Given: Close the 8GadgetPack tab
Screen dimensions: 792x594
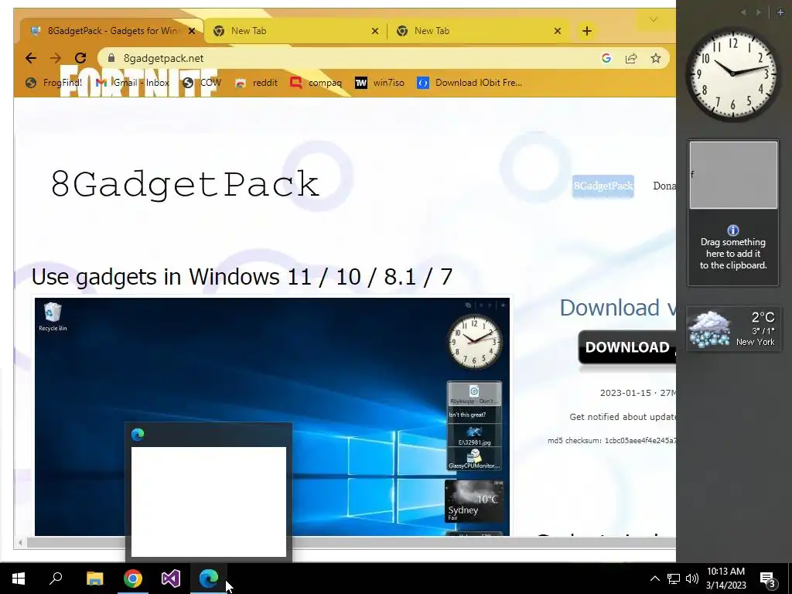Looking at the screenshot, I should click(x=192, y=31).
